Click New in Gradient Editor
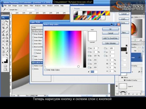 click(x=124, y=32)
